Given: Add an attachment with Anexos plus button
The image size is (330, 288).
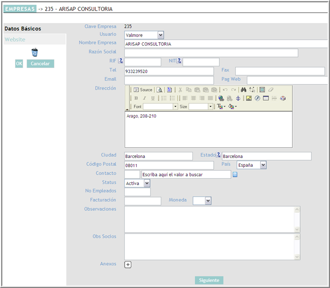Looking at the screenshot, I should [128, 265].
